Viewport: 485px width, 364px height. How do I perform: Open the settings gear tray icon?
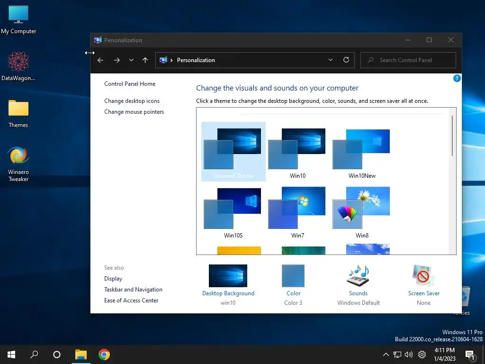[422, 355]
